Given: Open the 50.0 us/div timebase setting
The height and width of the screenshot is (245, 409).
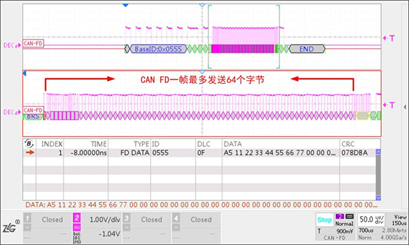Looking at the screenshot, I should coord(372,220).
